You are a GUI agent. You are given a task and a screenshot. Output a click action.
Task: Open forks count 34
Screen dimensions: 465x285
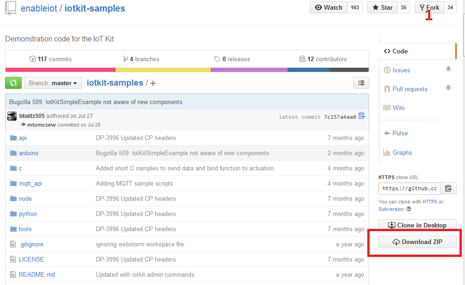450,7
